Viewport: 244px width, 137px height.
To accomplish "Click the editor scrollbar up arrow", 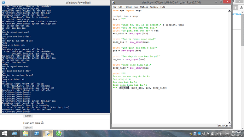I will [230, 10].
